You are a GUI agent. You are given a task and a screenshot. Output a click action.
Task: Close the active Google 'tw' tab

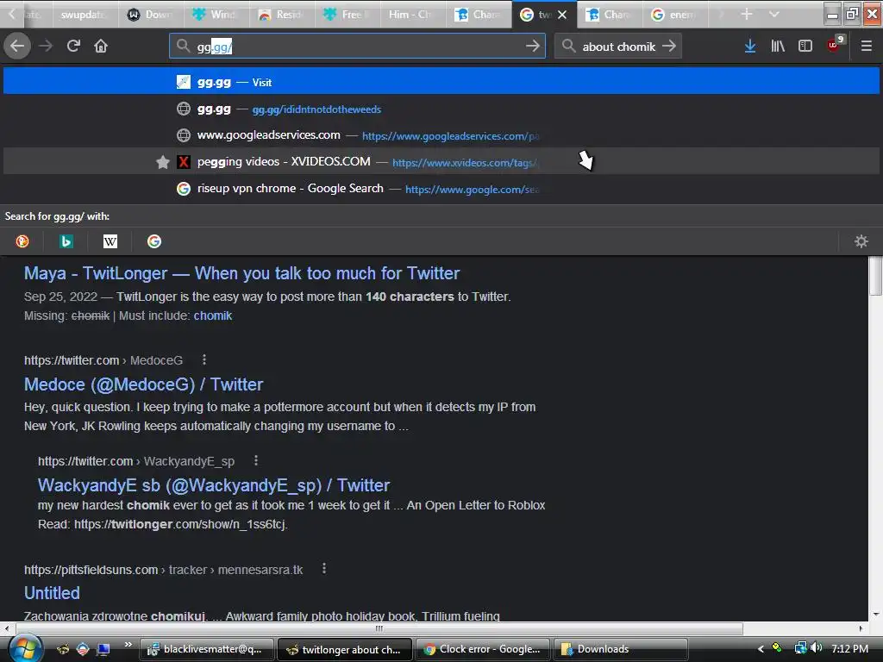[562, 15]
